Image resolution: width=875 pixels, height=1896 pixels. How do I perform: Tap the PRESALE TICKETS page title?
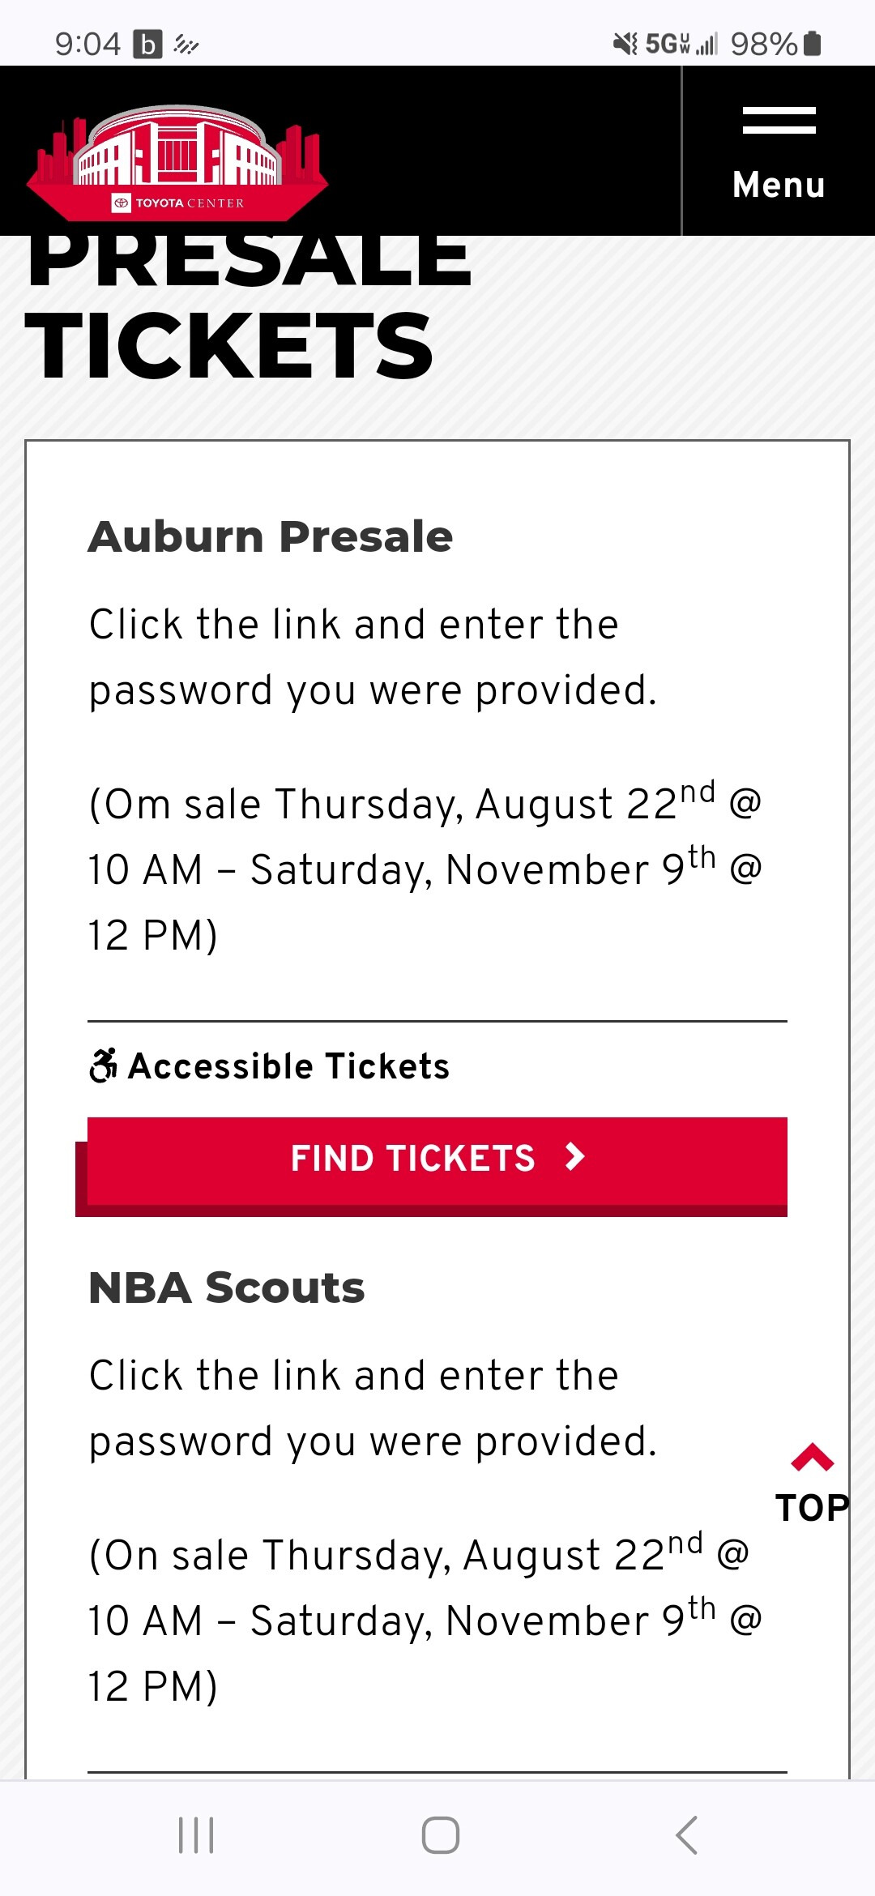point(249,308)
